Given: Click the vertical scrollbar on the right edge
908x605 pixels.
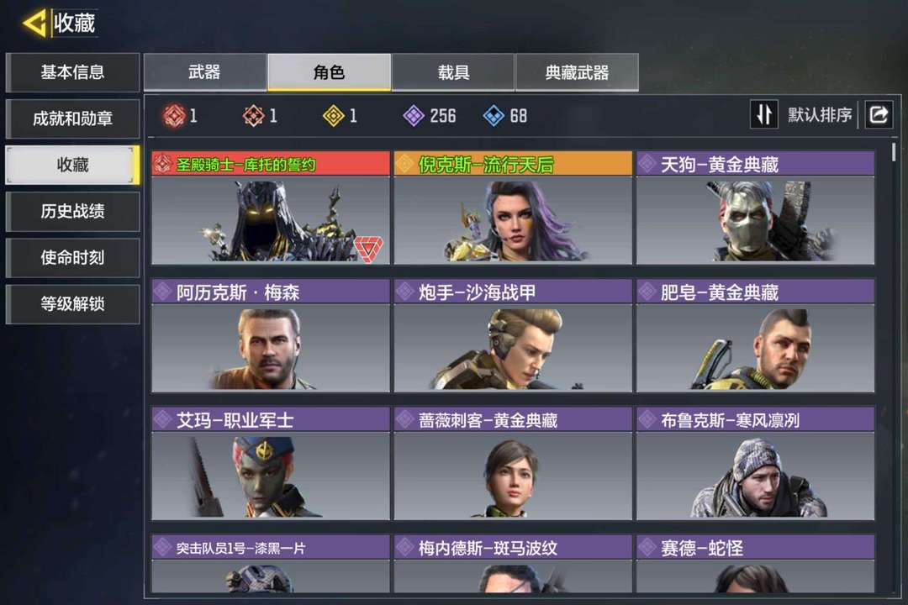Looking at the screenshot, I should (x=894, y=152).
